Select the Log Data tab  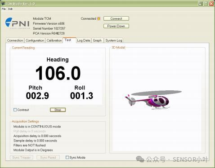coord(84,40)
